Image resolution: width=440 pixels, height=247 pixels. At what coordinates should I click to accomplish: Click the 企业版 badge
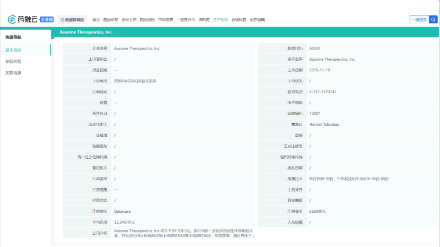pos(47,19)
